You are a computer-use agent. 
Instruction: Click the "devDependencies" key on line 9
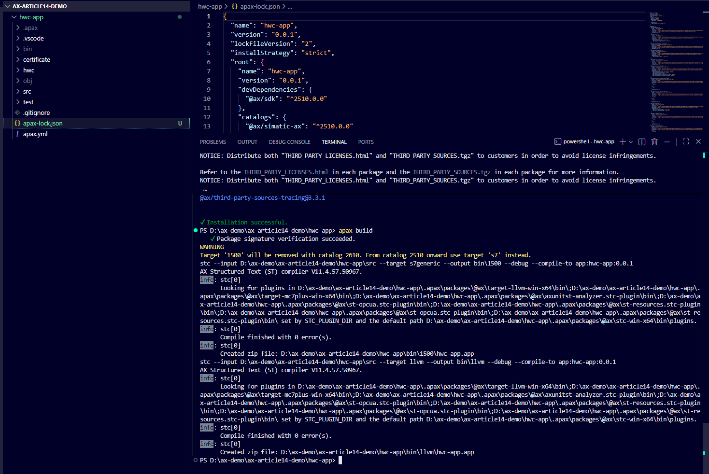(269, 89)
